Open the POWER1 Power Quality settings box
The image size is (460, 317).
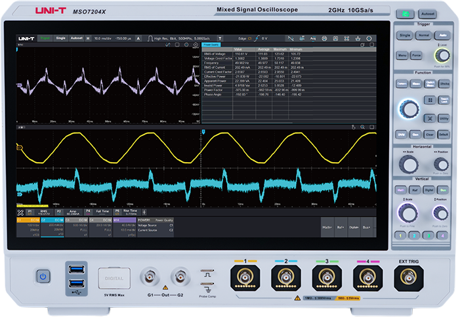point(156,228)
